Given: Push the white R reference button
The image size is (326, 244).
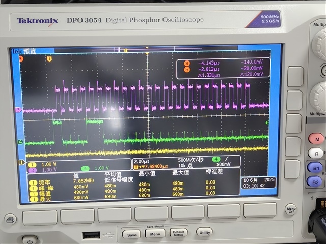Looking at the screenshot, I should coord(316,154).
